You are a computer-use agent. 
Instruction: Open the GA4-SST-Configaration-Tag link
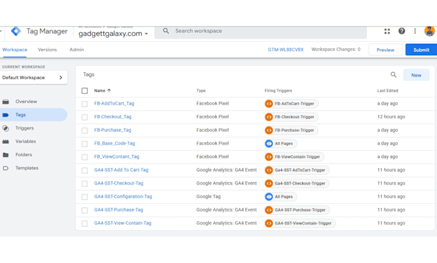[x=123, y=197]
